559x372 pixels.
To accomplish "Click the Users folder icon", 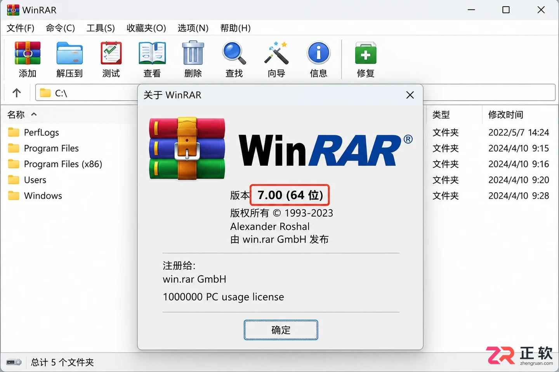I will pos(14,180).
